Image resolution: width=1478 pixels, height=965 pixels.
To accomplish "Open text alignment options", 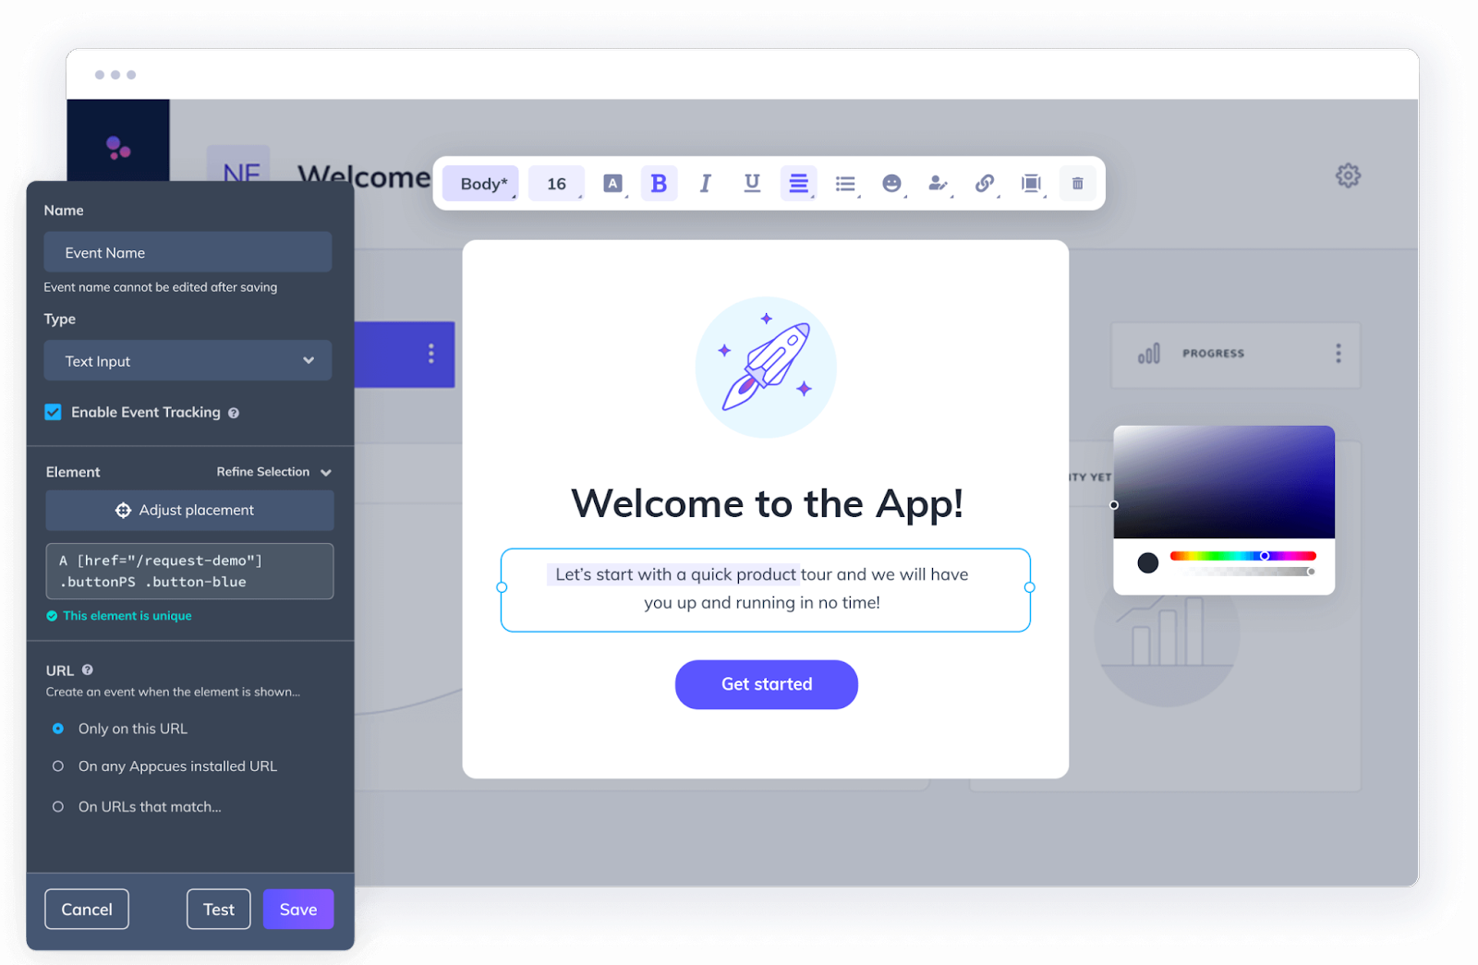I will click(x=799, y=184).
